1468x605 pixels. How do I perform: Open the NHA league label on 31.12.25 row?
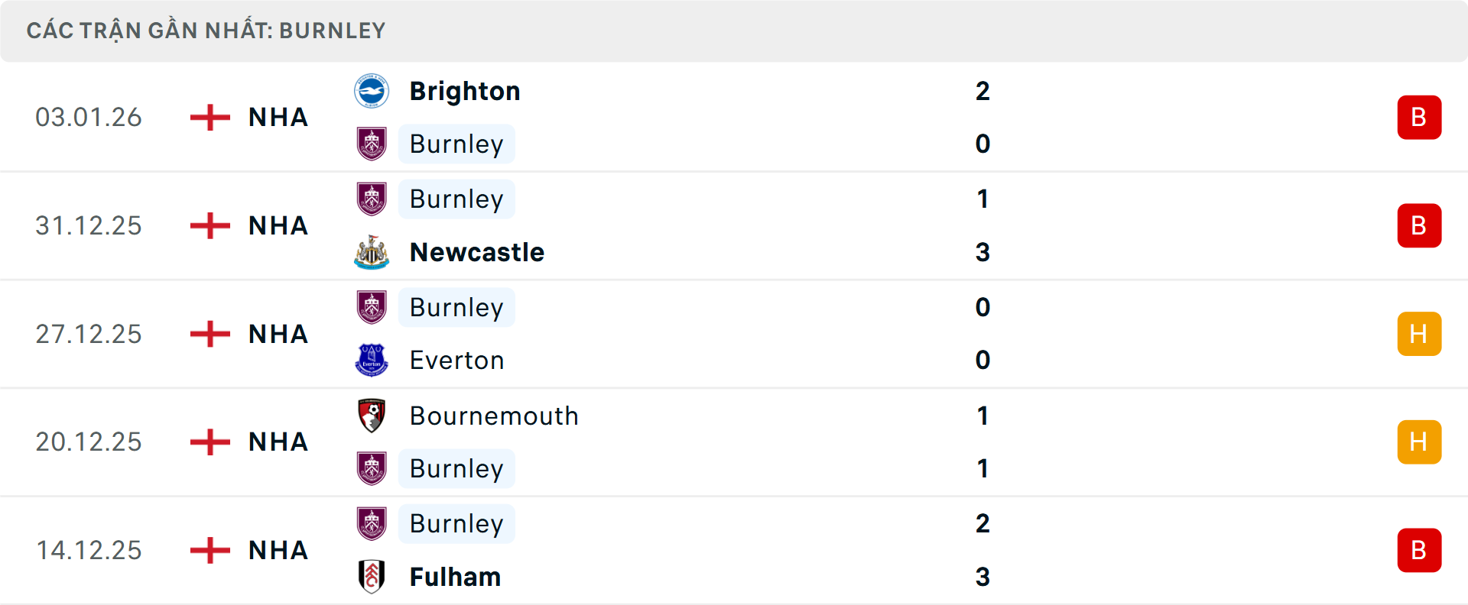pos(277,225)
